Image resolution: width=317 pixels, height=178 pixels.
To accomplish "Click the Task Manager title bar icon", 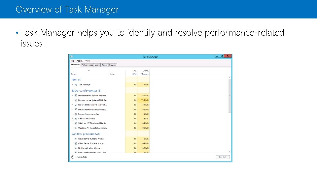I will click(71, 56).
